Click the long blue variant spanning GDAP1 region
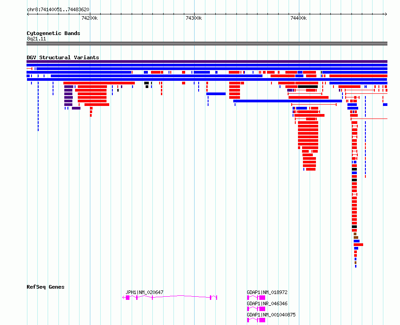400x325 pixels. [x=288, y=101]
